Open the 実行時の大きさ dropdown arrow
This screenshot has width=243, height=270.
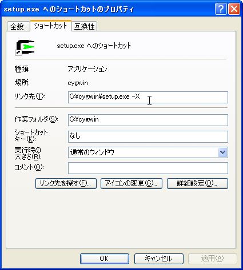222,152
